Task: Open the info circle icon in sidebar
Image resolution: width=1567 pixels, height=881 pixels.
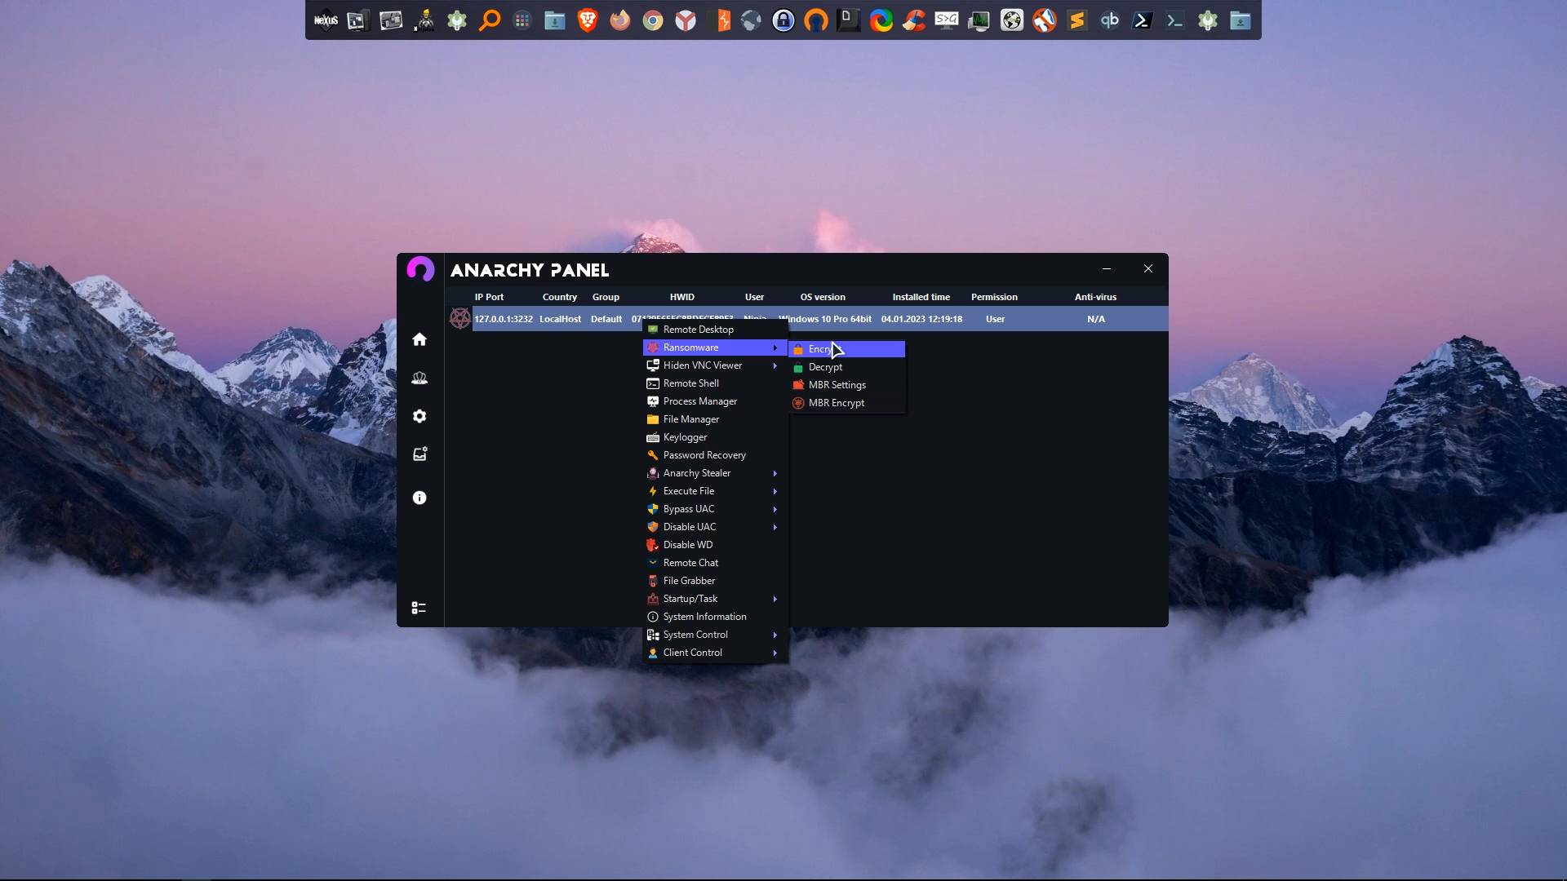Action: pos(419,498)
